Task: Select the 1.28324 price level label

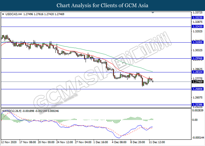Action: pos(198,72)
